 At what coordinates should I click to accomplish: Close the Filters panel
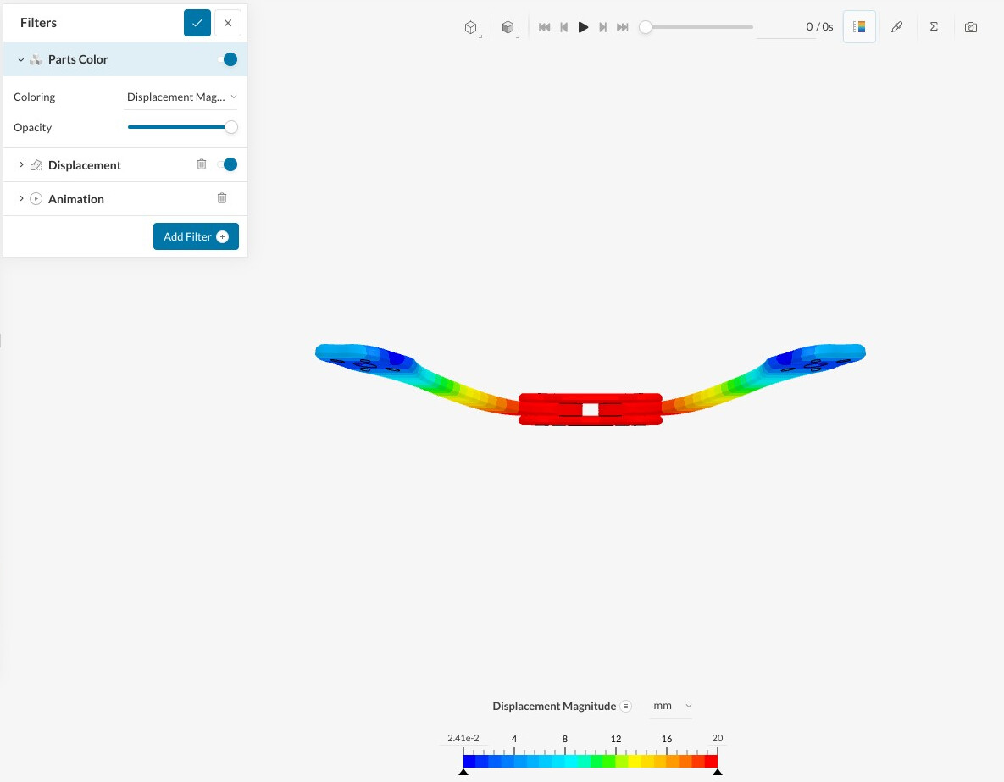click(228, 23)
